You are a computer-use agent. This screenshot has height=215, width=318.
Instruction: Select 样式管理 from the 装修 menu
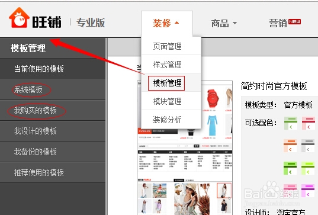[171, 65]
